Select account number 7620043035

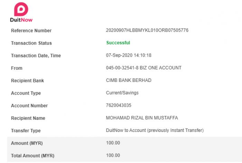tap(119, 105)
